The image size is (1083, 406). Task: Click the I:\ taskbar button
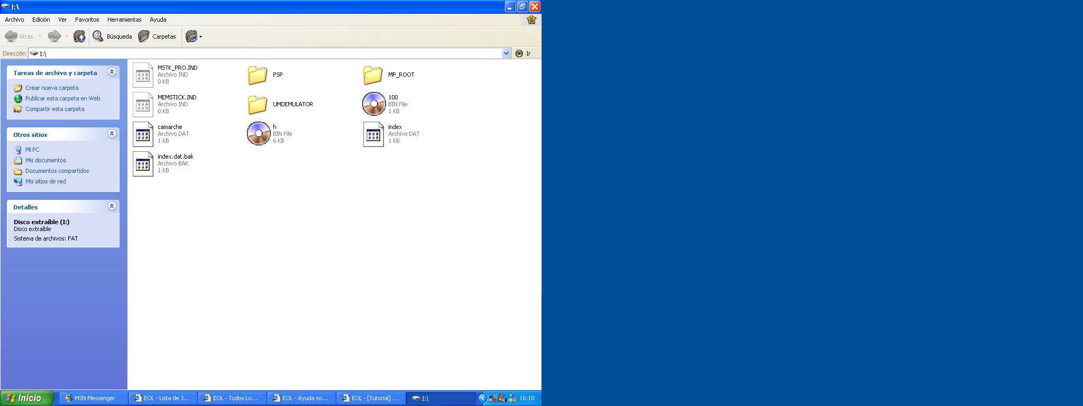[440, 398]
